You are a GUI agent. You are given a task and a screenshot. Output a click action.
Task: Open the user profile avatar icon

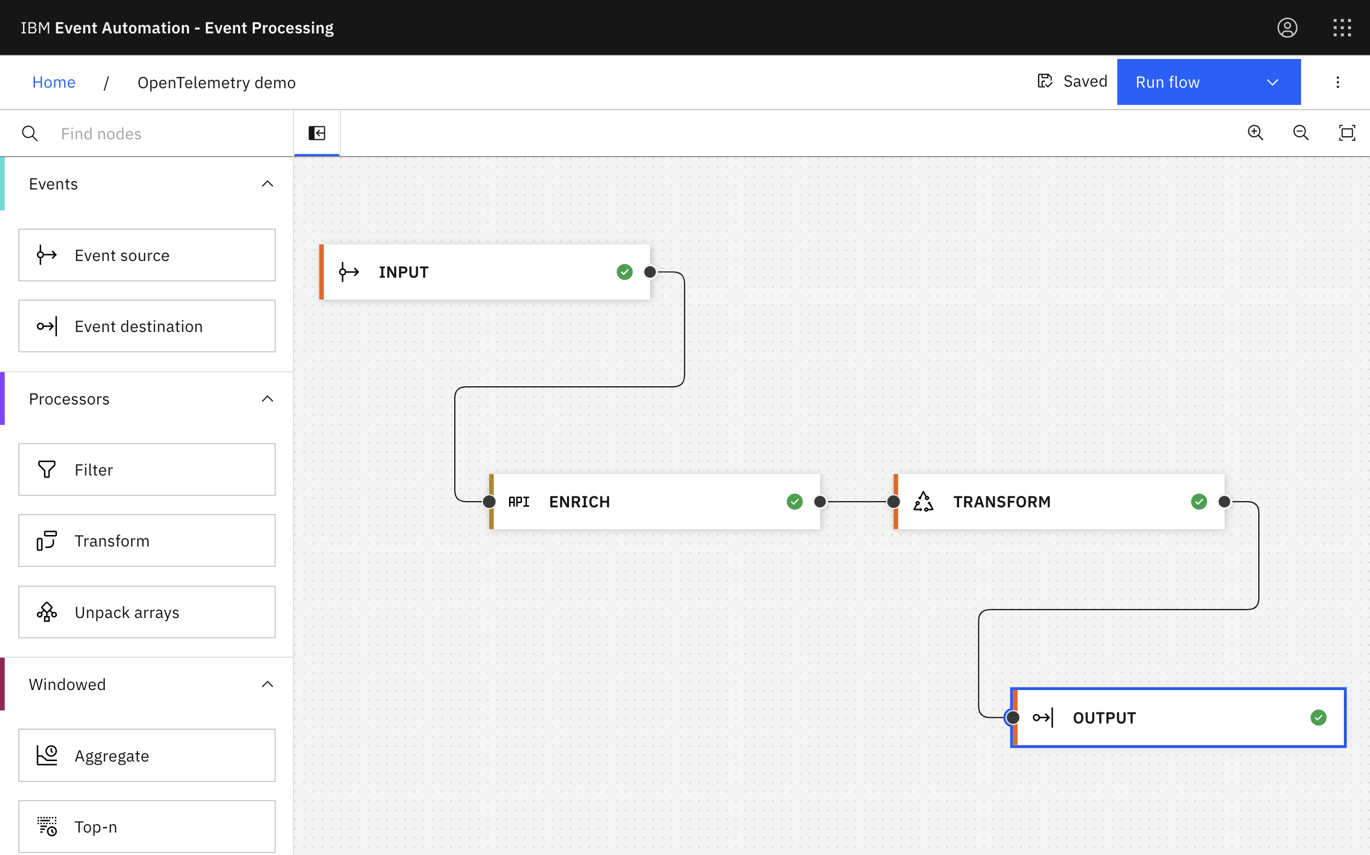[1287, 28]
